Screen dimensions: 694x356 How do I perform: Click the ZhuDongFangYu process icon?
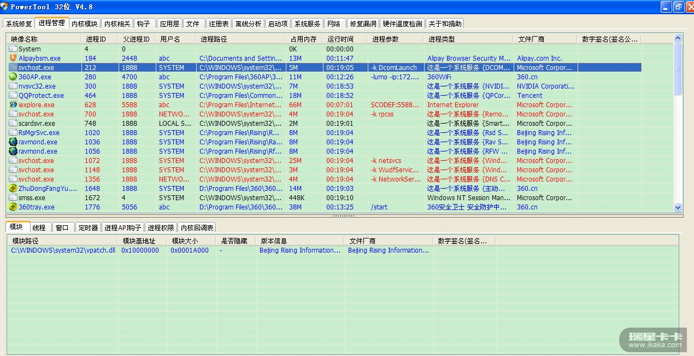coord(13,189)
